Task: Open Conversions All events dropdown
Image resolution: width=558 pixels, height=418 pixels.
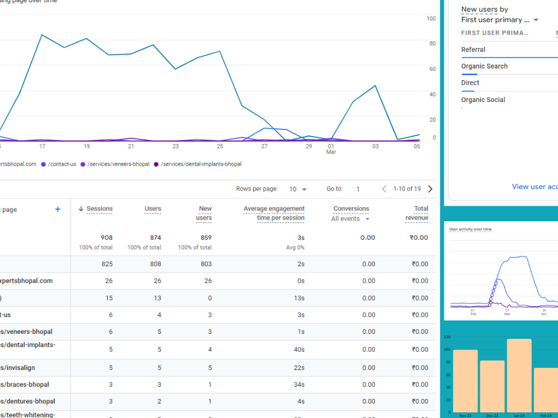Action: [x=350, y=219]
